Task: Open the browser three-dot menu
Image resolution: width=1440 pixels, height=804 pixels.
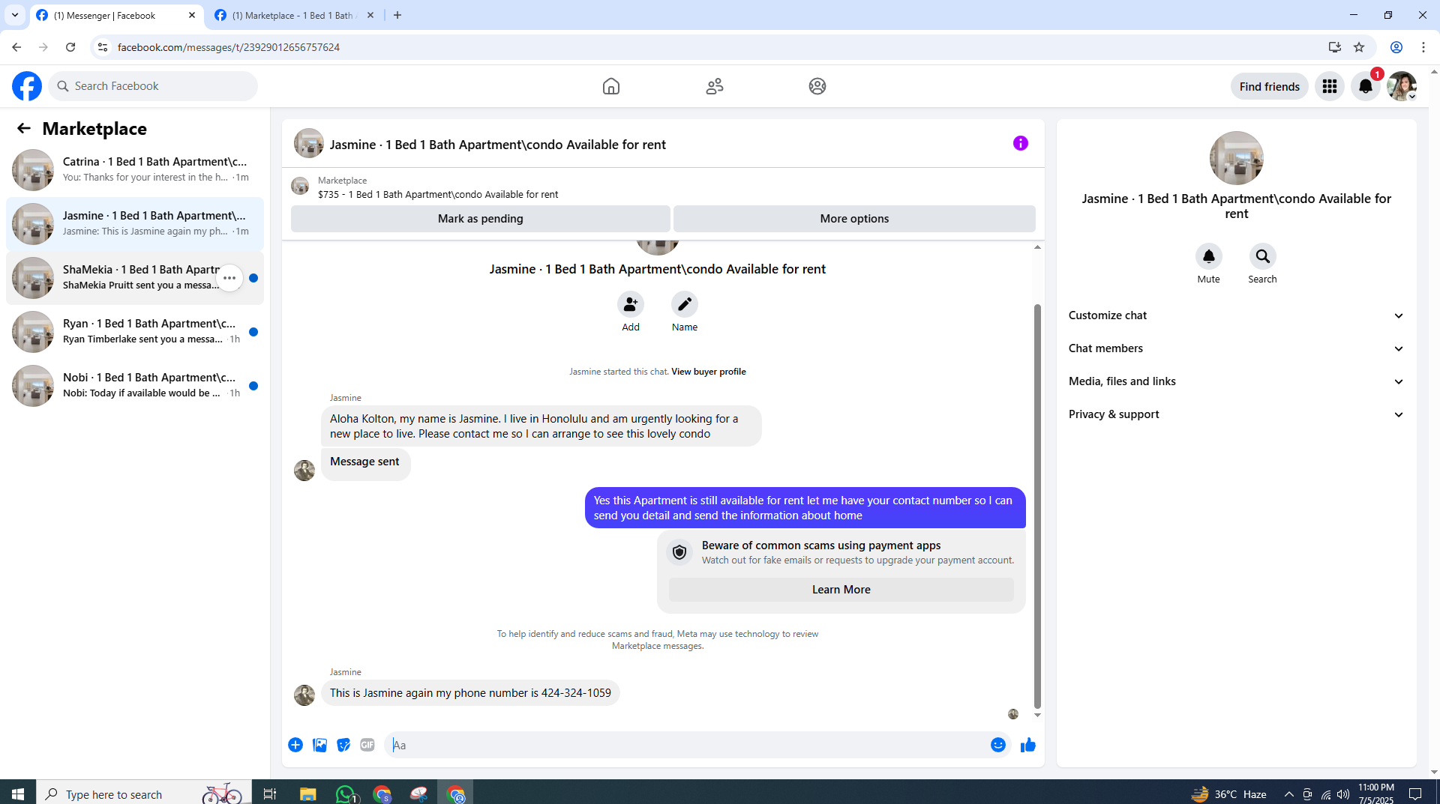Action: pos(1423,47)
